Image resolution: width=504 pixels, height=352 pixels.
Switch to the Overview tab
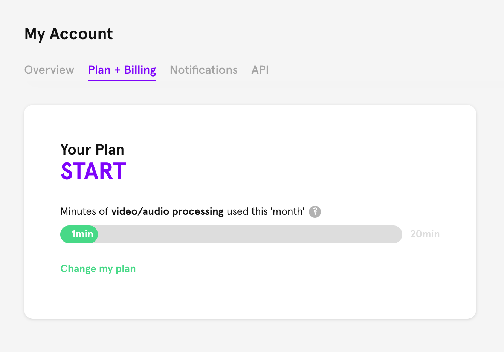(x=49, y=70)
